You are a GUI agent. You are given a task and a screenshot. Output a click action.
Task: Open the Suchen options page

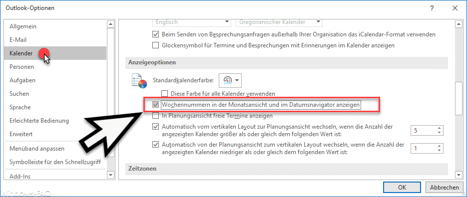[55, 94]
